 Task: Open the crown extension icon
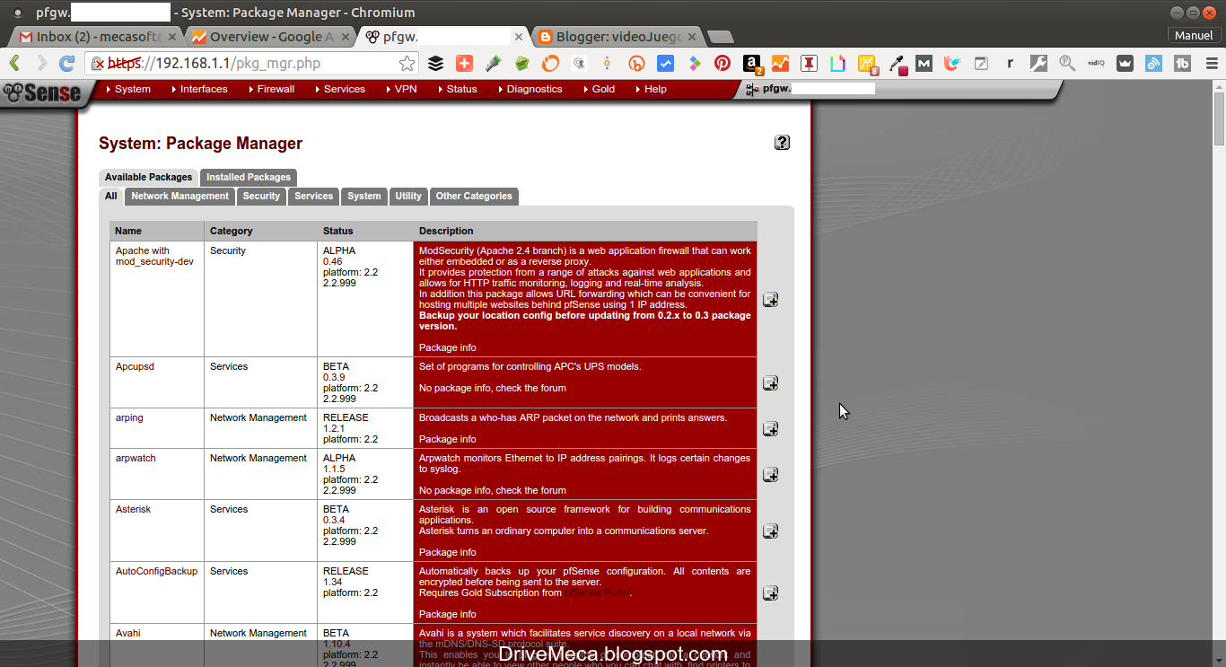(x=1125, y=64)
